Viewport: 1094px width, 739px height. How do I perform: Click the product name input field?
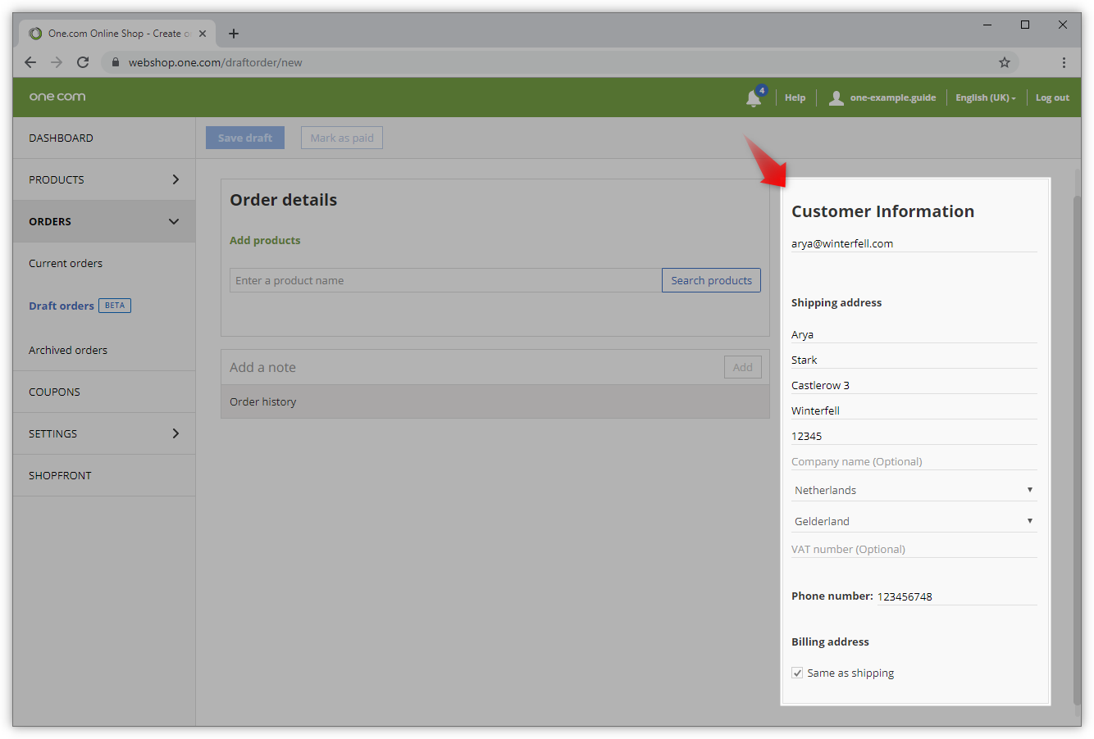pyautogui.click(x=443, y=279)
